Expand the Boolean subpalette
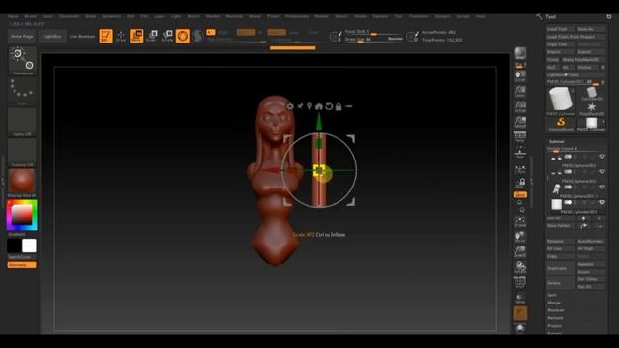The height and width of the screenshot is (348, 619). pos(556,310)
